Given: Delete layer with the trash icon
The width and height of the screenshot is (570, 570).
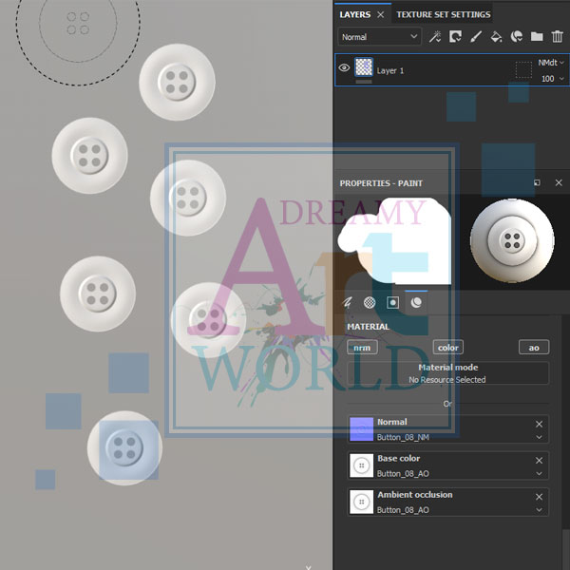Looking at the screenshot, I should tap(557, 37).
